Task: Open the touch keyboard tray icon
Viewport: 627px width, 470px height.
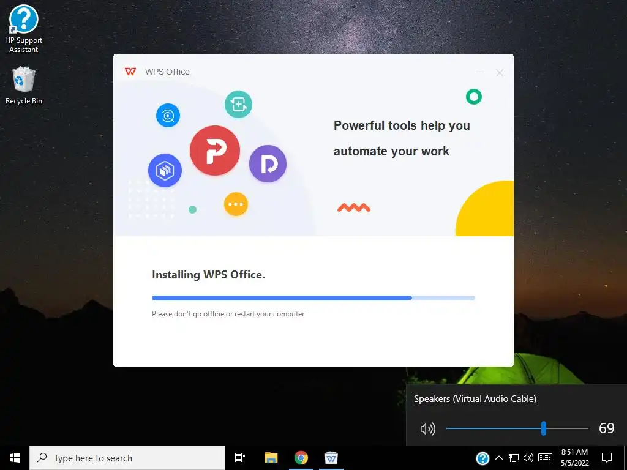Action: 545,458
